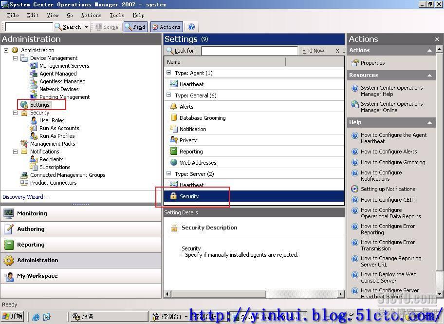Click the Actions pane vertical scrollbar down arrow
Image resolution: width=444 pixels, height=324 pixels.
click(x=439, y=294)
